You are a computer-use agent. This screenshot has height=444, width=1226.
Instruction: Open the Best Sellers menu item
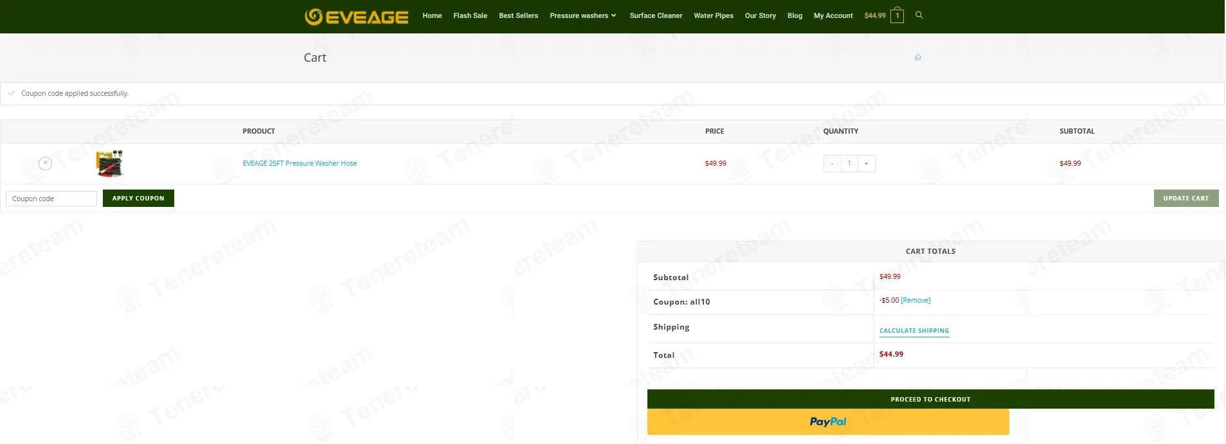pyautogui.click(x=518, y=15)
